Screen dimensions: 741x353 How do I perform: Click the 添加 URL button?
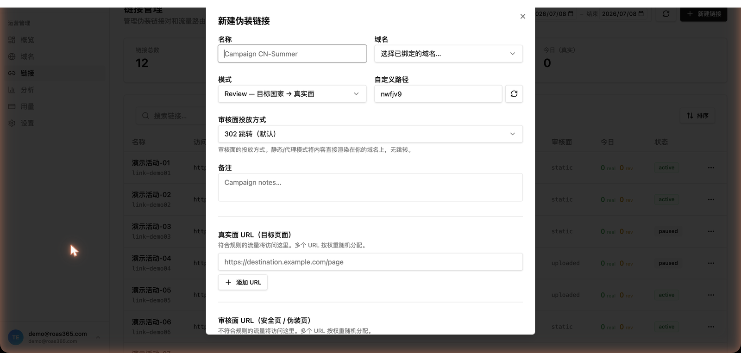point(243,282)
